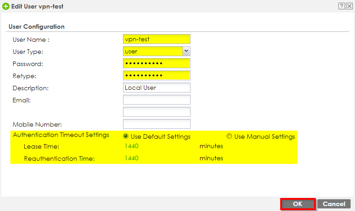Click the User Type box showing 'user'
This screenshot has width=355, height=211.
[x=152, y=51]
